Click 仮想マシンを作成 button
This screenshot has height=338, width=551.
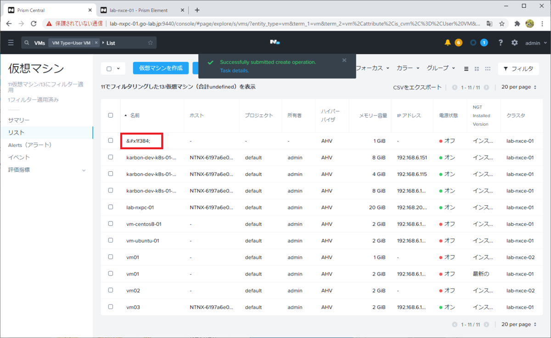tap(161, 68)
